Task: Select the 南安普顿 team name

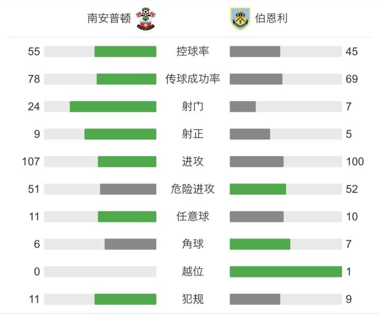Action: point(109,18)
